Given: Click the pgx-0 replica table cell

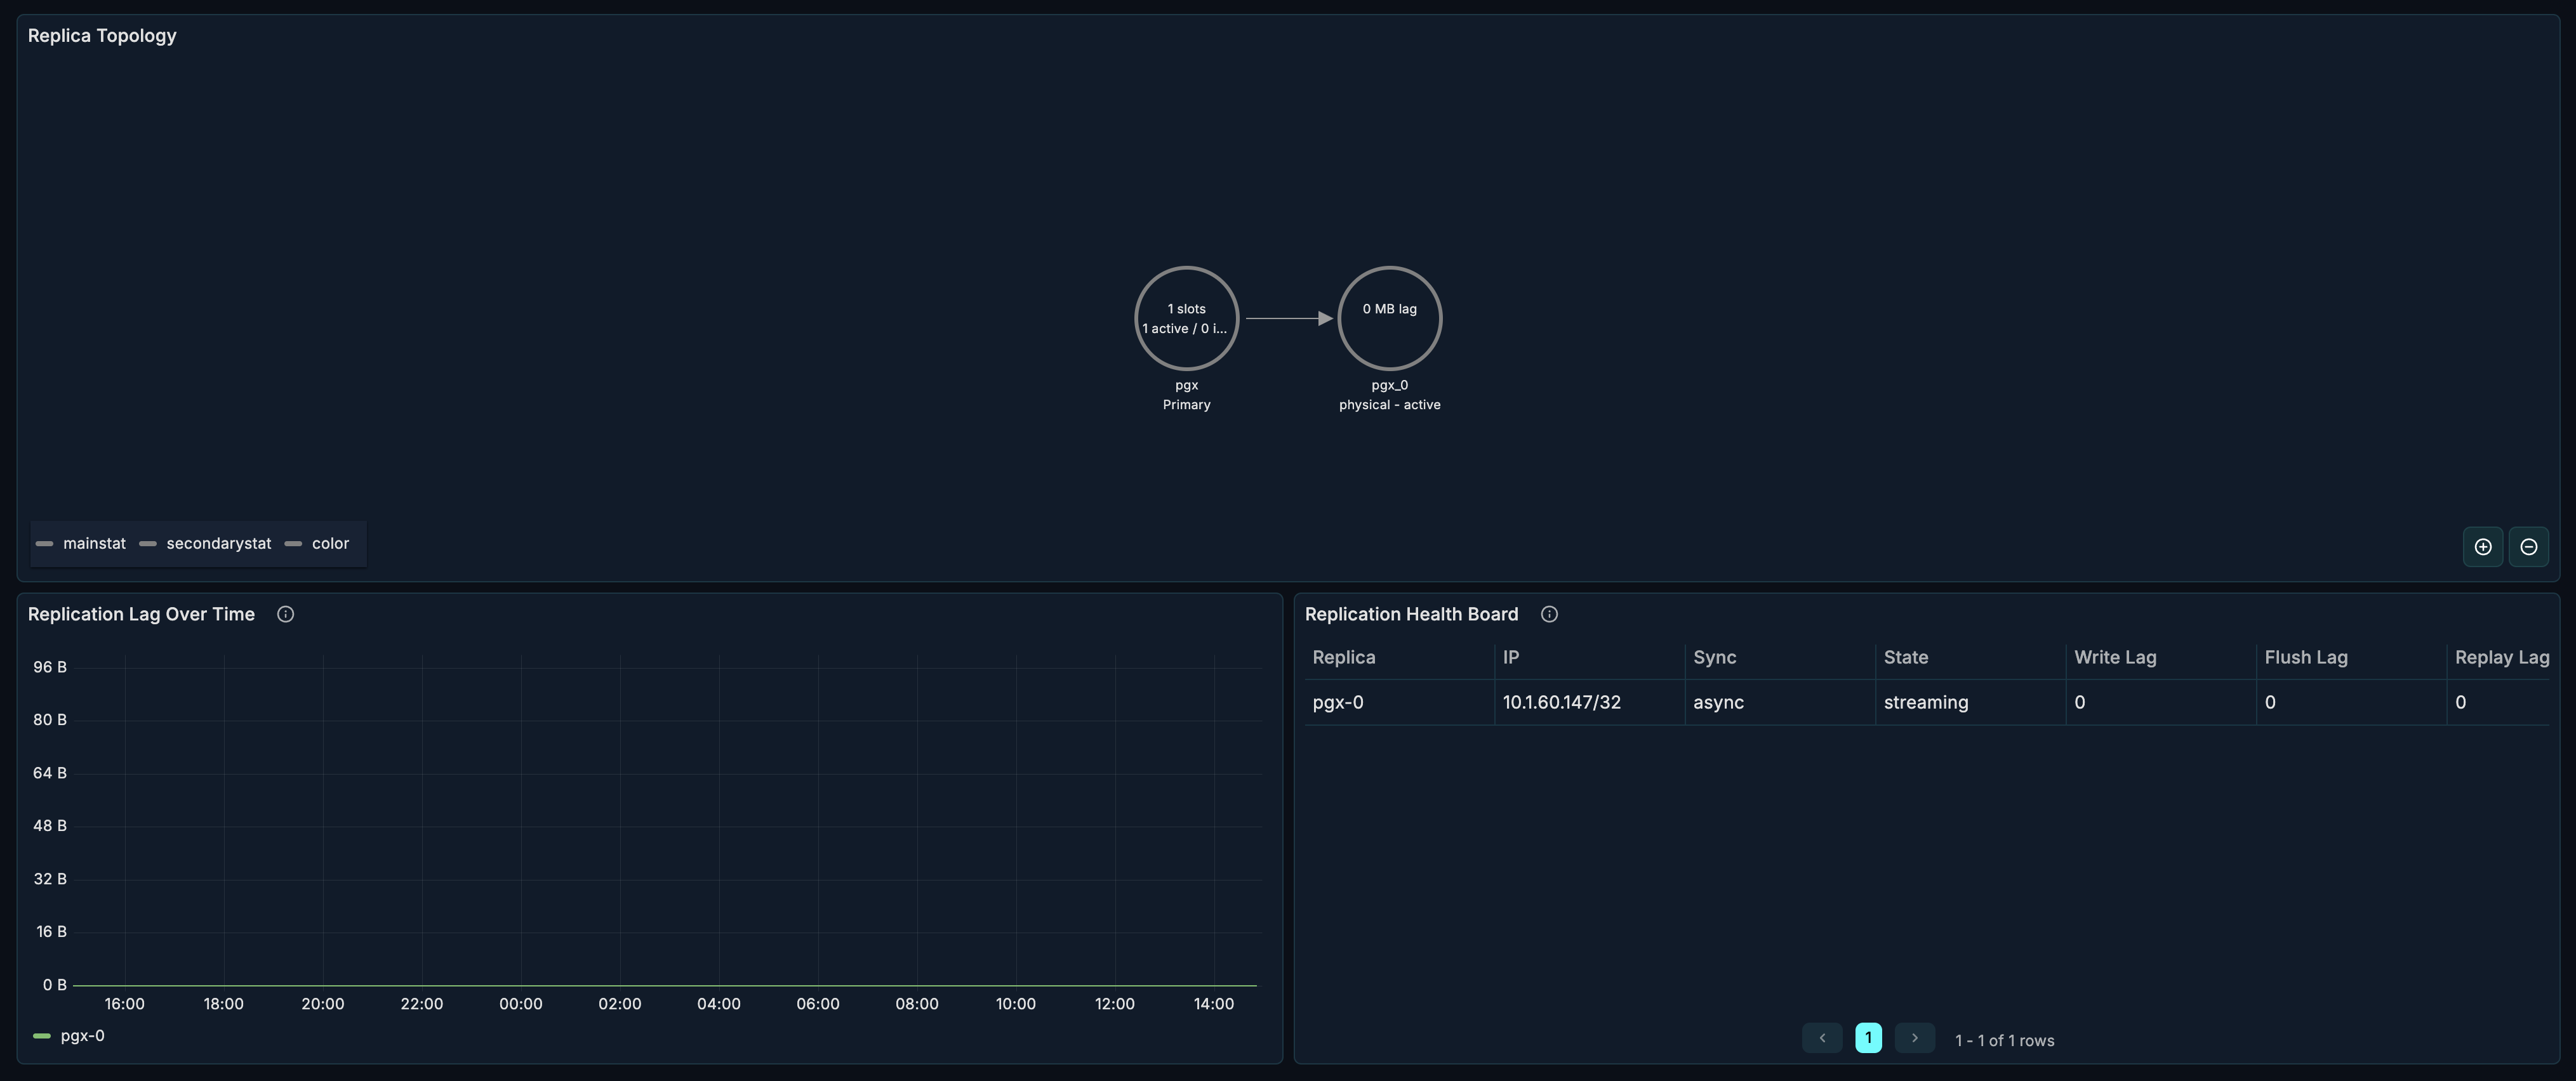Looking at the screenshot, I should click(1337, 702).
